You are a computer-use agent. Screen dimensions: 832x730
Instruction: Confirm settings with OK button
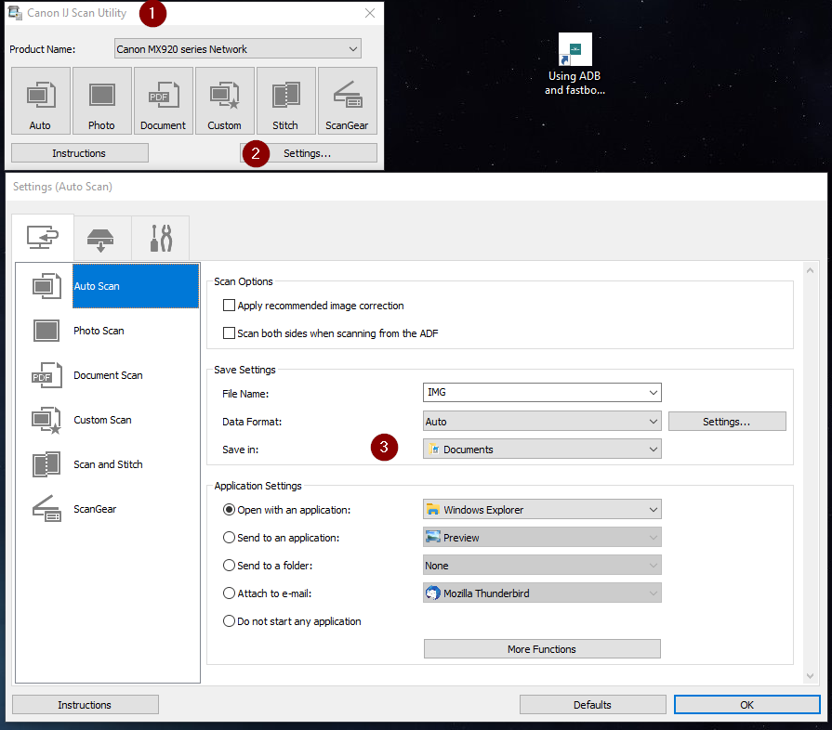pos(747,705)
